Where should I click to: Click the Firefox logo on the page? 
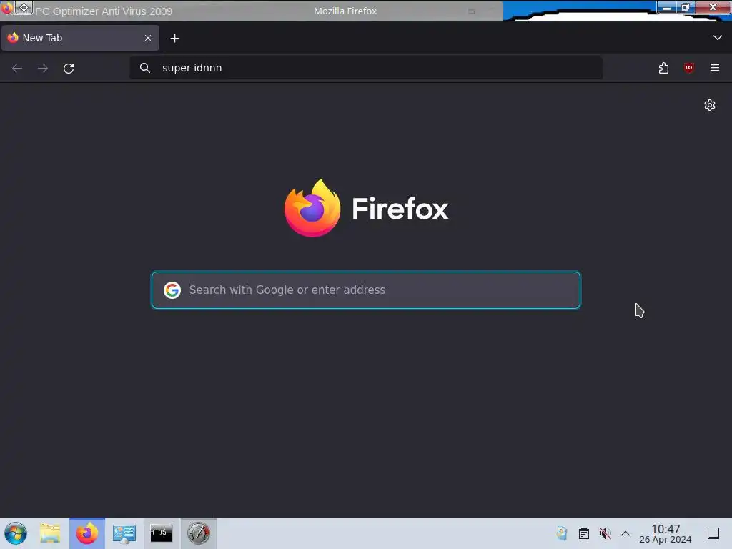(x=312, y=208)
